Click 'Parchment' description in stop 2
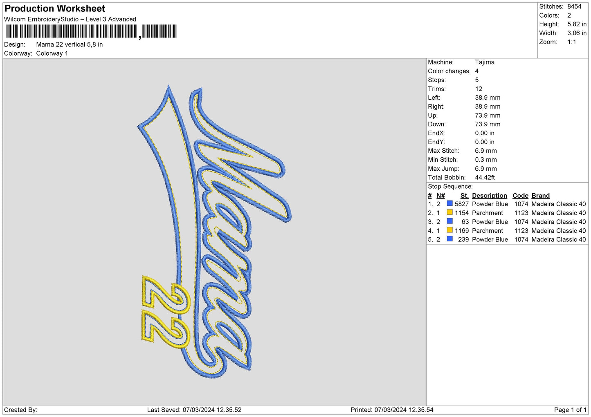The image size is (591, 417). (x=487, y=213)
